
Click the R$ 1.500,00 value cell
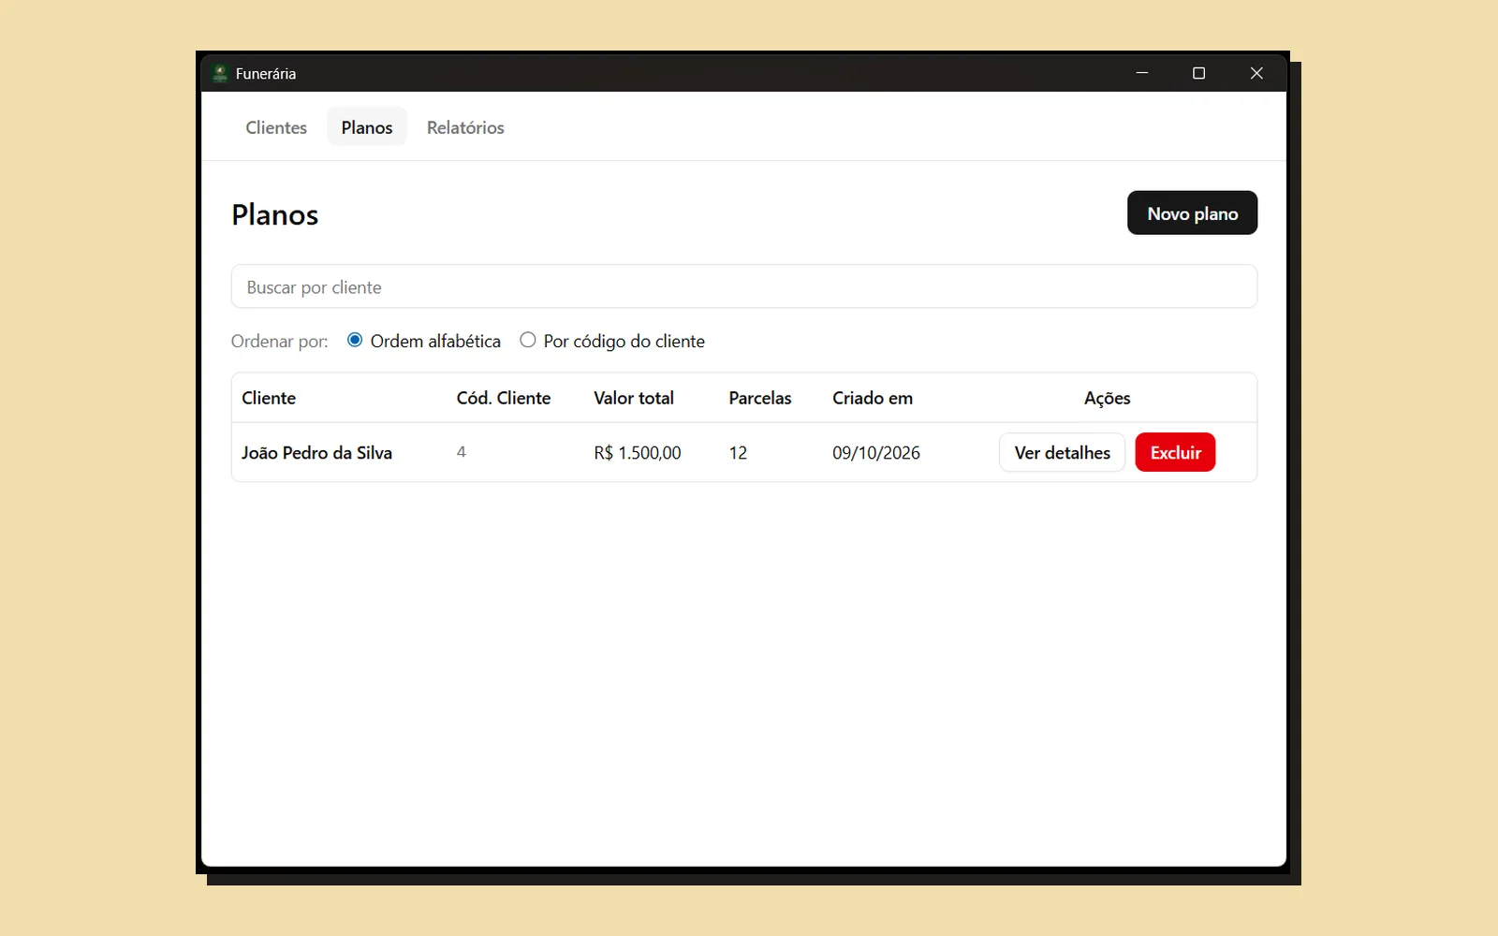[638, 453]
